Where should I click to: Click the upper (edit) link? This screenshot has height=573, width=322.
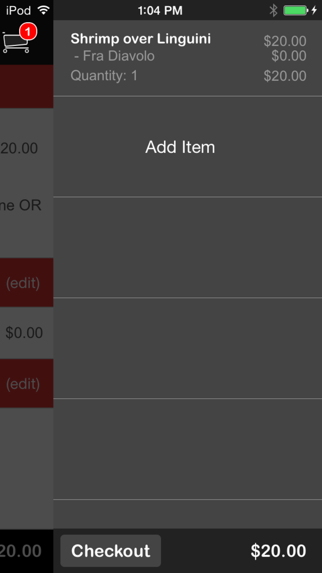(x=23, y=283)
